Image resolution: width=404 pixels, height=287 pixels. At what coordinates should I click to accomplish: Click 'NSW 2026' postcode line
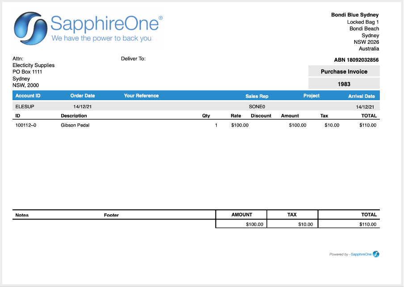pyautogui.click(x=366, y=42)
